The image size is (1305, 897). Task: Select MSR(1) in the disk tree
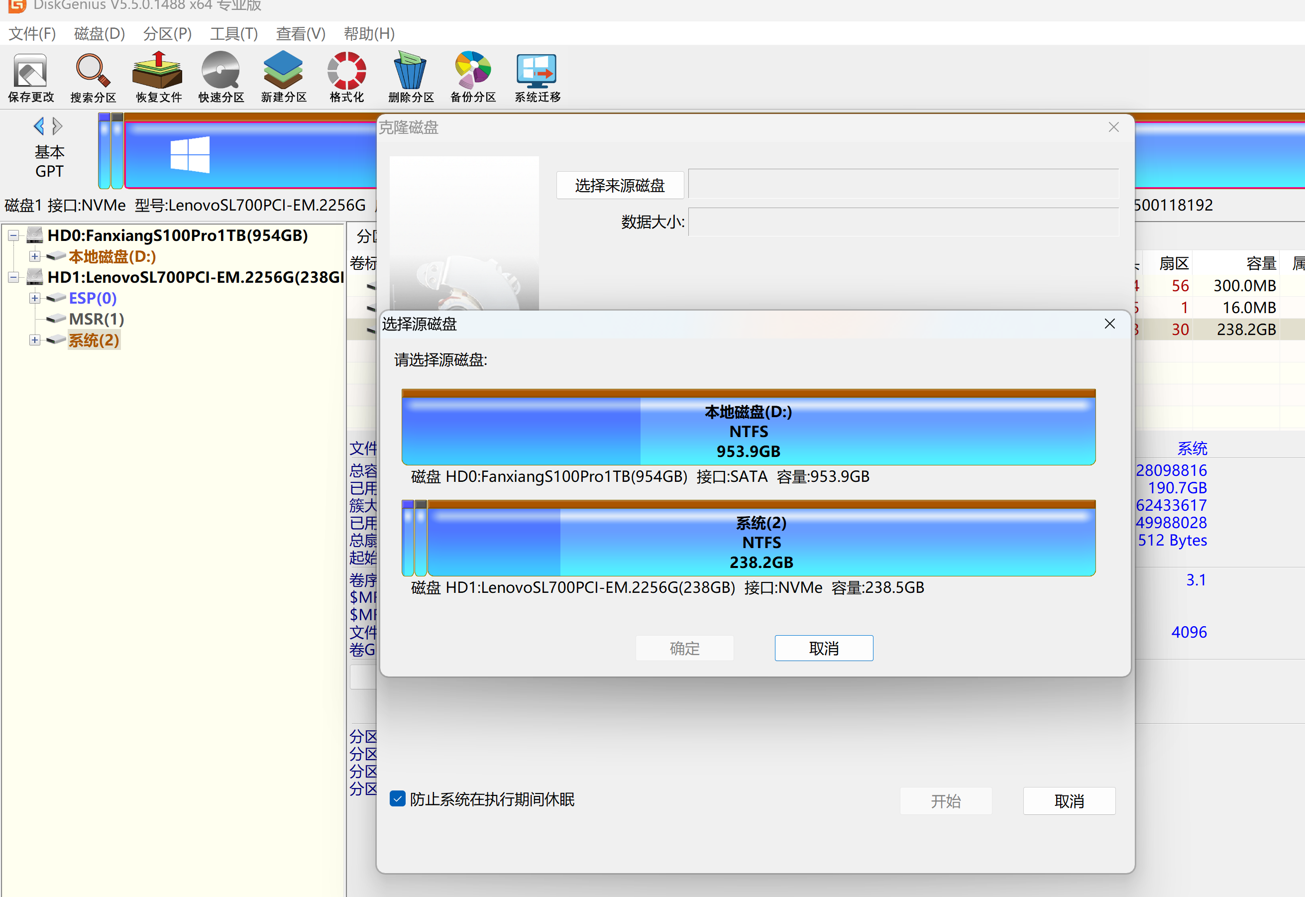(97, 319)
